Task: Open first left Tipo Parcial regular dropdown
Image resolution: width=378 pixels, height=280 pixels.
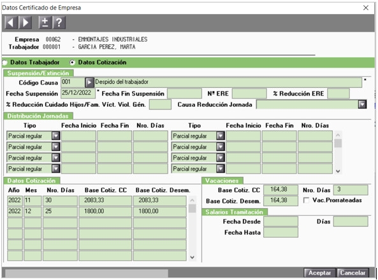Action: (55, 136)
